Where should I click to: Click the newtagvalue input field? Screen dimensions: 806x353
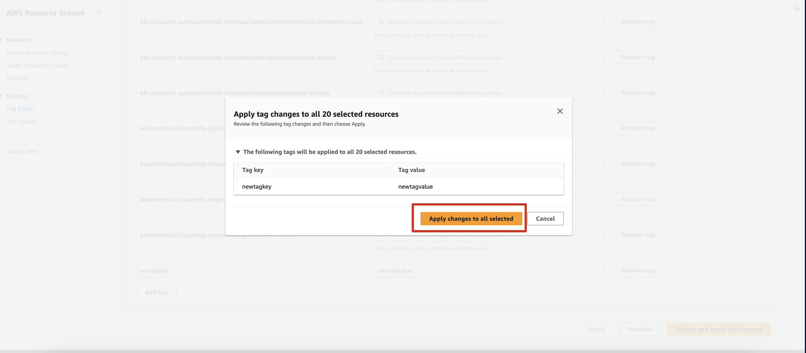click(x=489, y=270)
